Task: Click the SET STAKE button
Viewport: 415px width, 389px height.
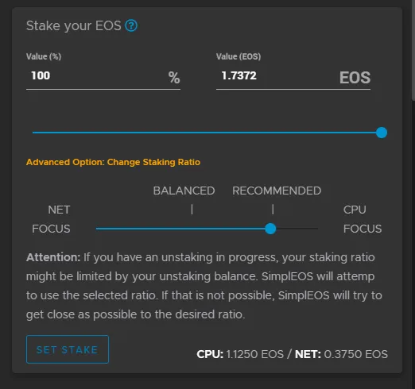Action: coord(68,349)
